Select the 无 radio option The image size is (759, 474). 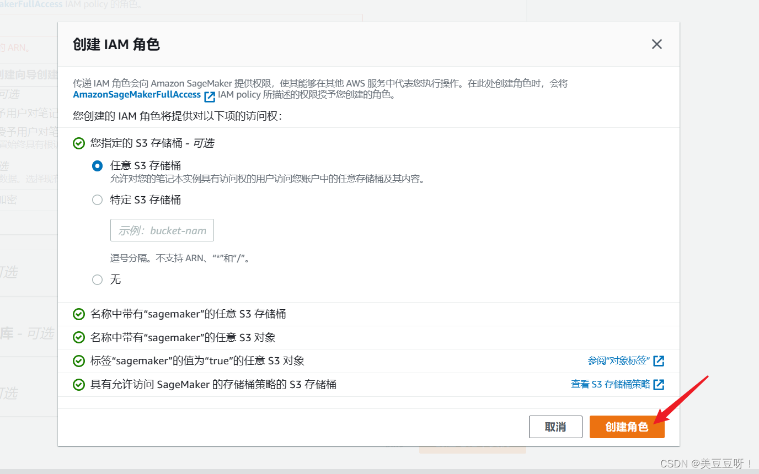(98, 279)
